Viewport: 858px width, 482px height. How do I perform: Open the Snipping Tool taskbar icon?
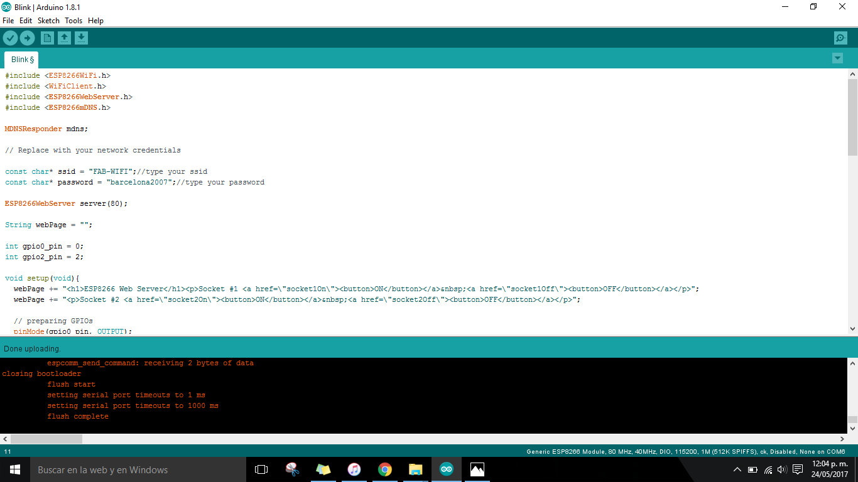292,469
